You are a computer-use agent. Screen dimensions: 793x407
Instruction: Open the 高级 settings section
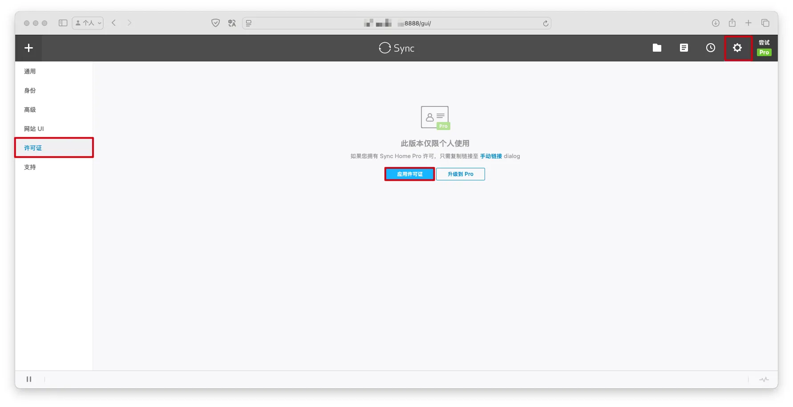tap(30, 110)
